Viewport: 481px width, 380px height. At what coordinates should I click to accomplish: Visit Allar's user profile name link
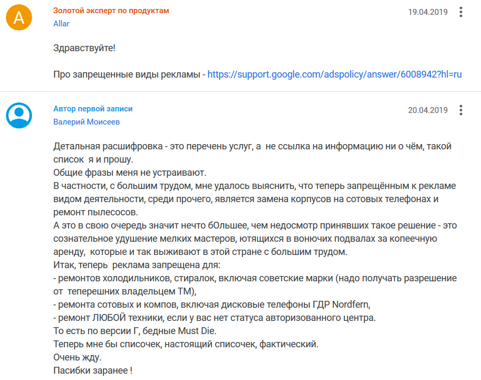(61, 24)
